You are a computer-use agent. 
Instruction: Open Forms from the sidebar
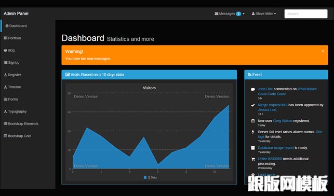click(28, 99)
